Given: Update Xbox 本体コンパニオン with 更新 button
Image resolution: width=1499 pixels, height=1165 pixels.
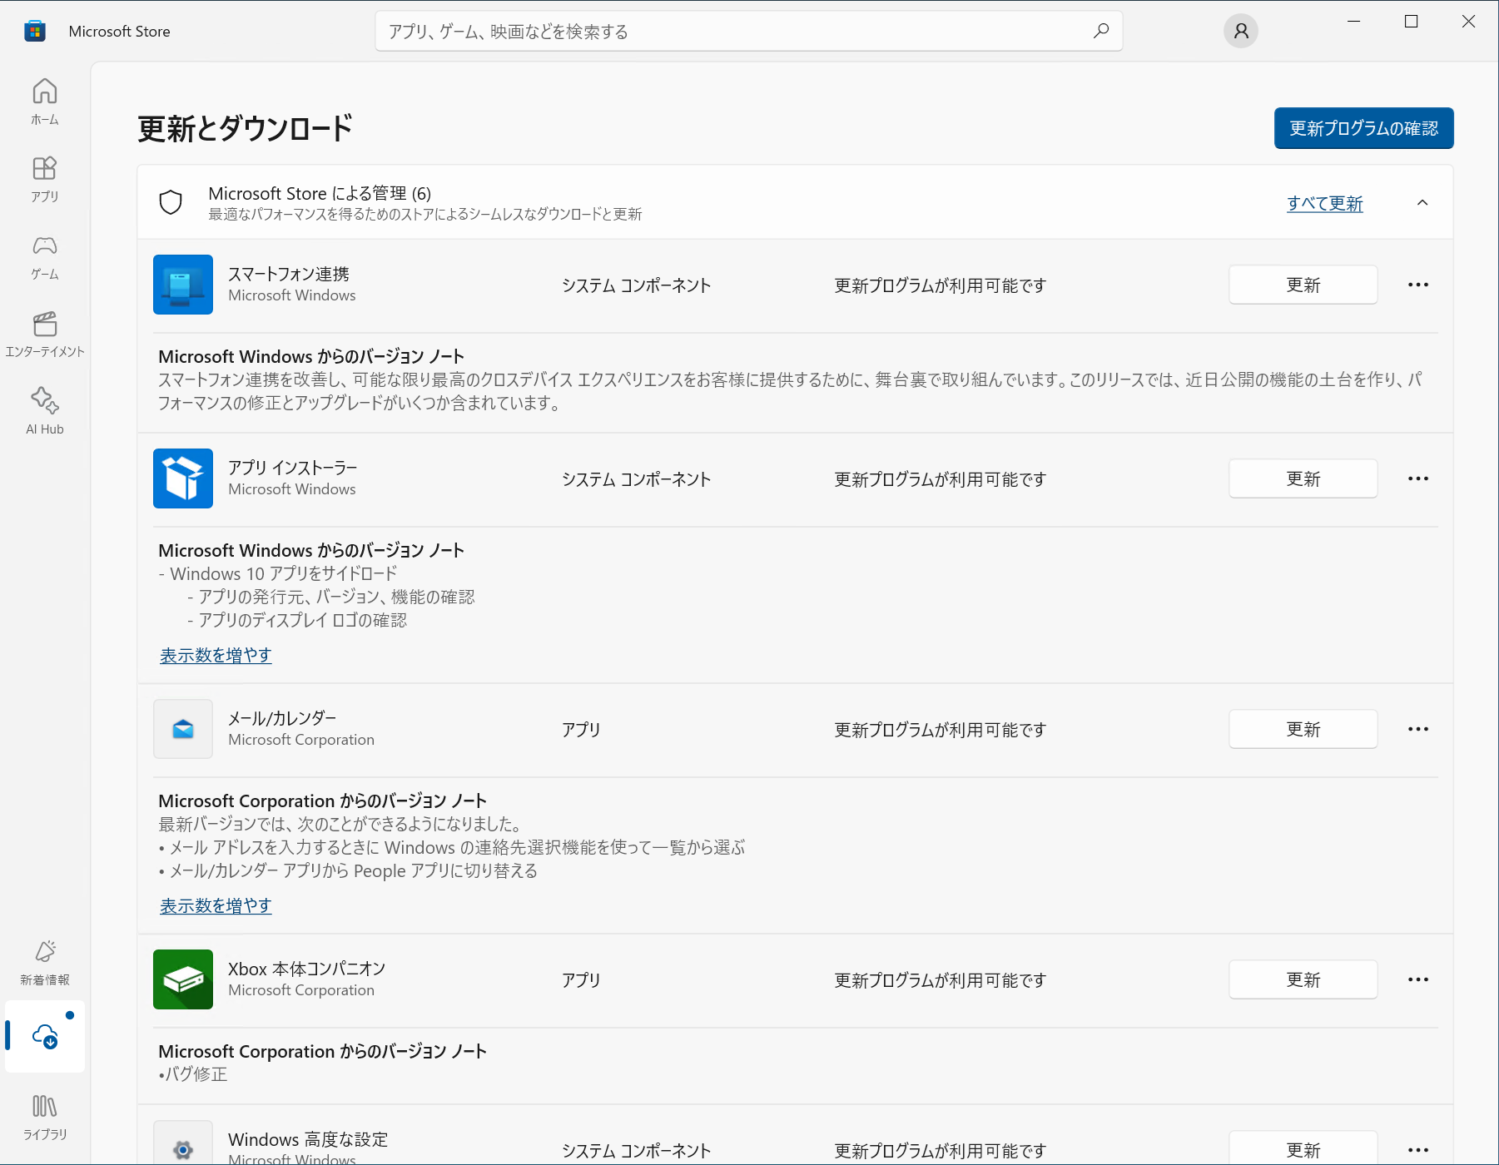Looking at the screenshot, I should (1303, 979).
